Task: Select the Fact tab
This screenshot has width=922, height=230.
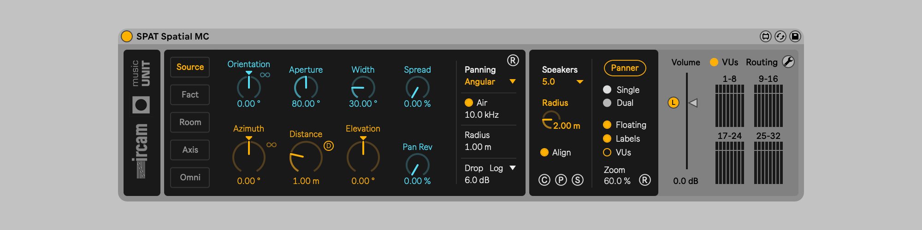Action: coord(190,95)
